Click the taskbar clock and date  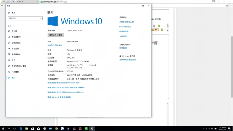coord(222,129)
